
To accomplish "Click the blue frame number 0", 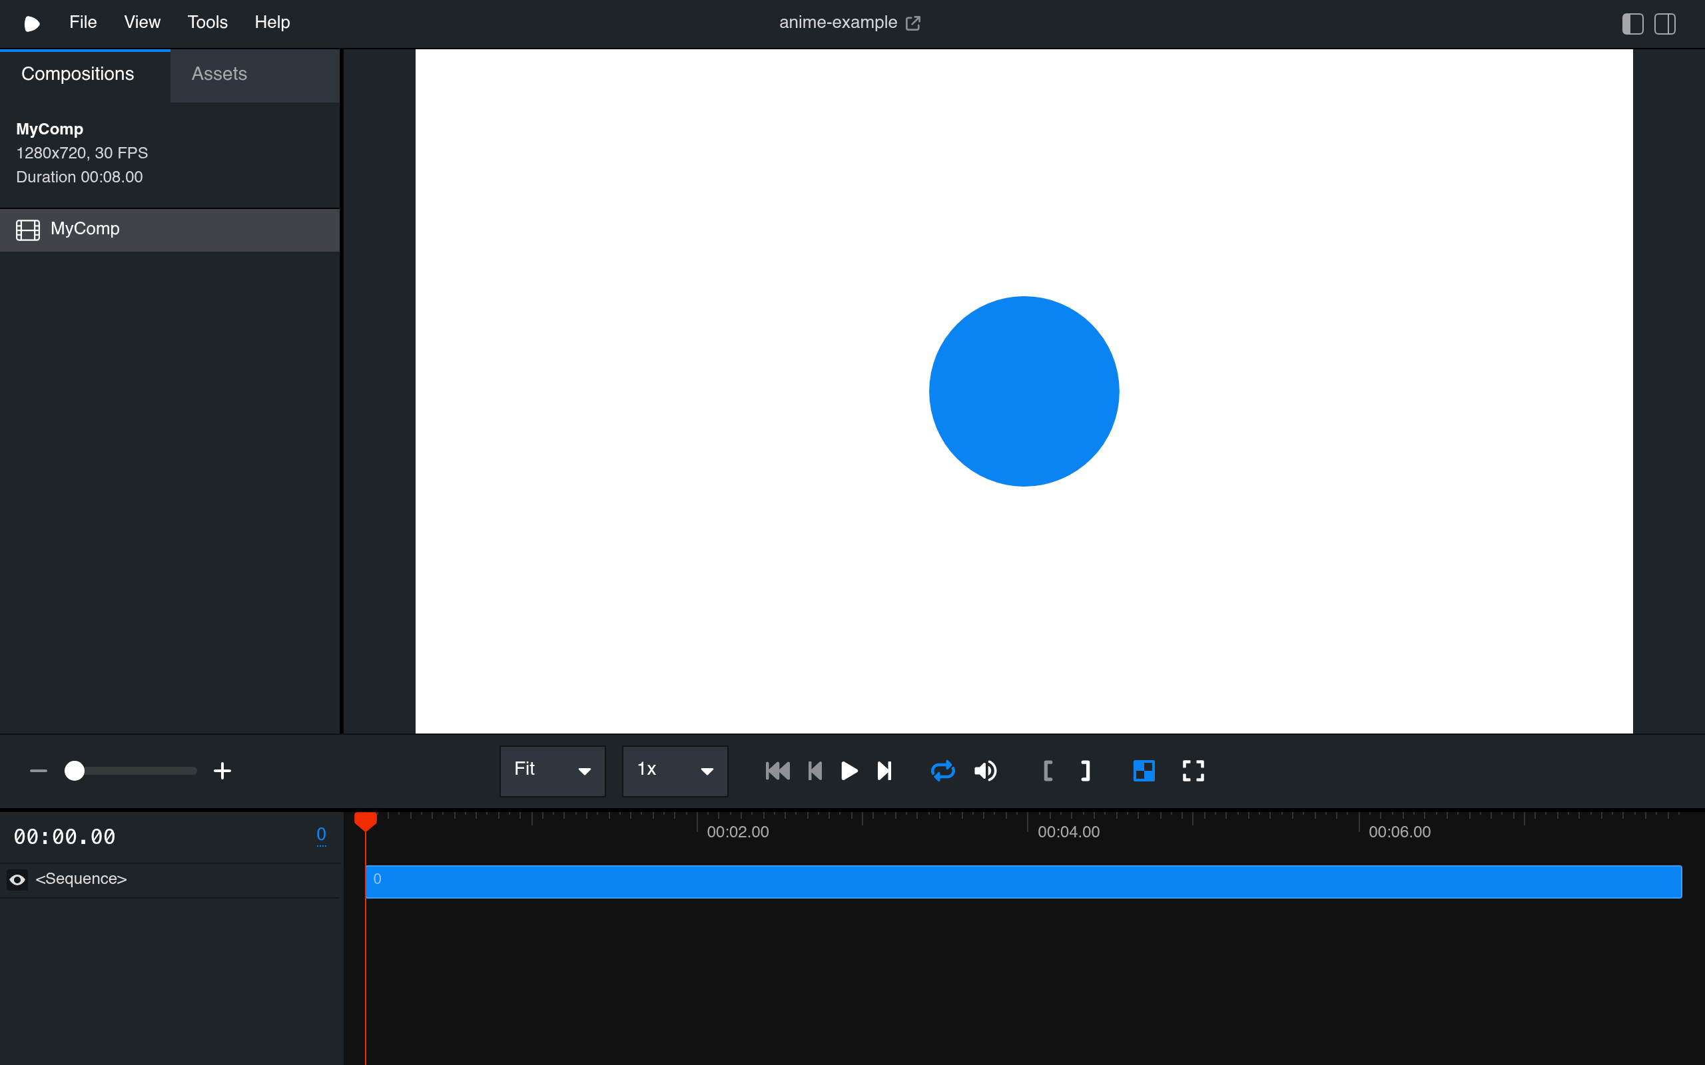I will (x=321, y=835).
